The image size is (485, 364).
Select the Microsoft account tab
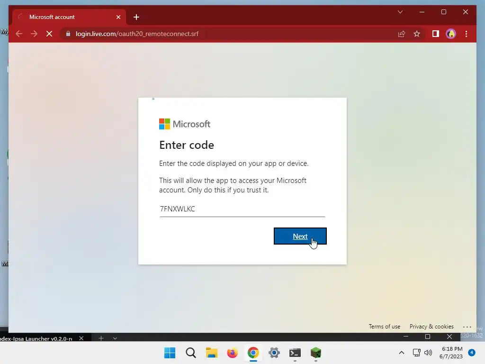69,17
